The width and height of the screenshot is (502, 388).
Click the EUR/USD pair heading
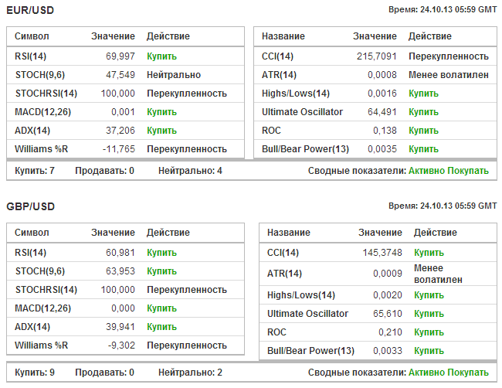click(30, 10)
